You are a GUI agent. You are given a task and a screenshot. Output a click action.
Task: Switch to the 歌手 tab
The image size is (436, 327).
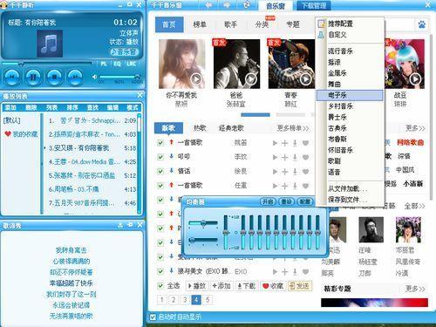point(230,24)
